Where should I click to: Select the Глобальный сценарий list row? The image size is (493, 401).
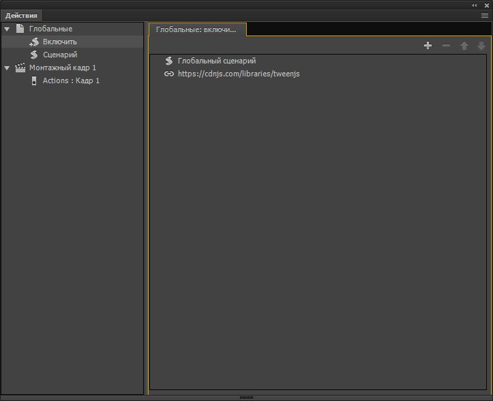click(318, 61)
